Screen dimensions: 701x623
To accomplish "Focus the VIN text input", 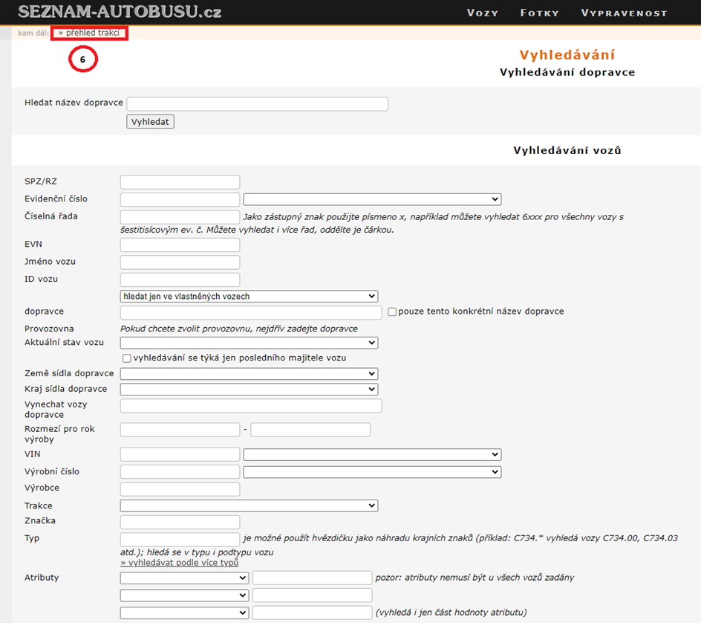I will click(180, 455).
